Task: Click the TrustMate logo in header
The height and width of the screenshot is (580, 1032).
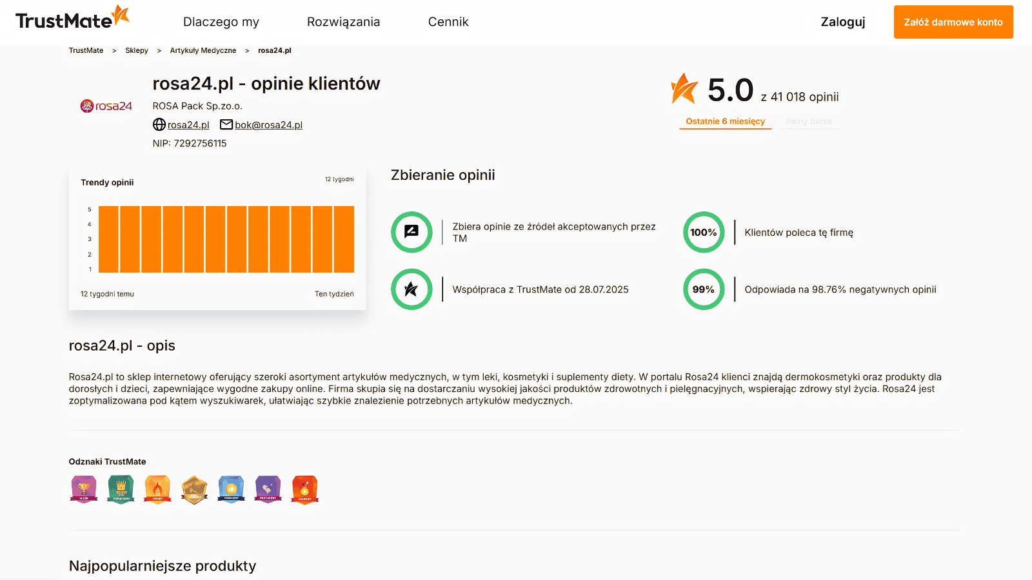Action: [x=72, y=18]
